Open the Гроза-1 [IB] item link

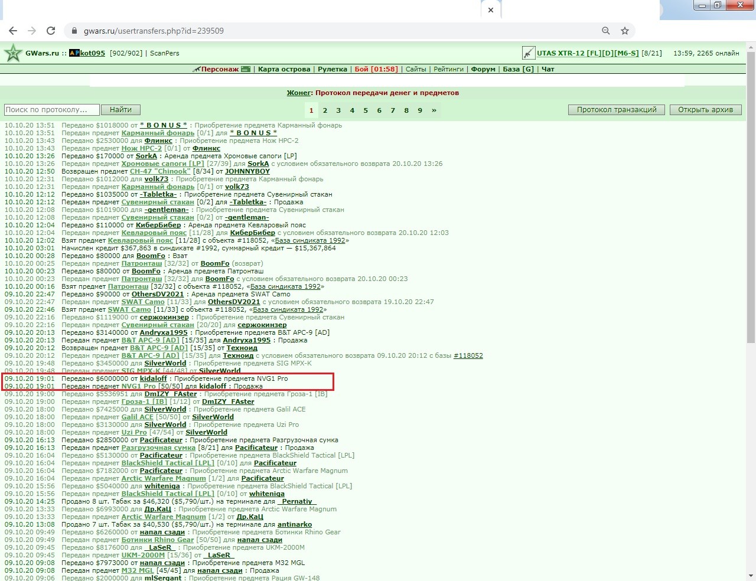[145, 402]
